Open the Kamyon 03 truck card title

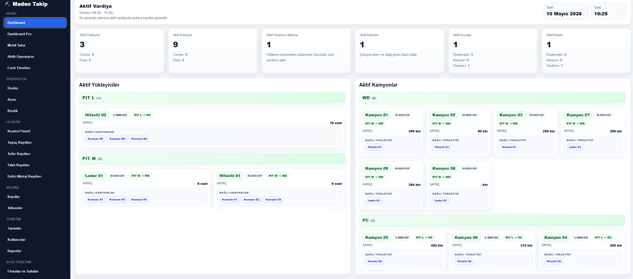511,115
